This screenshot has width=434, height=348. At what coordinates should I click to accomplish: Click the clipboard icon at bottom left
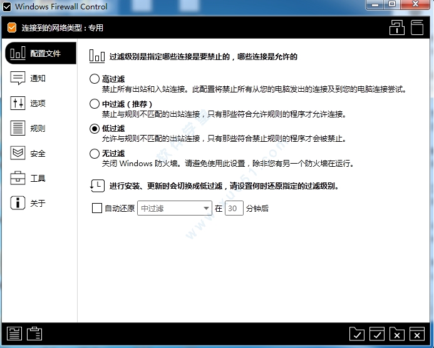34,334
